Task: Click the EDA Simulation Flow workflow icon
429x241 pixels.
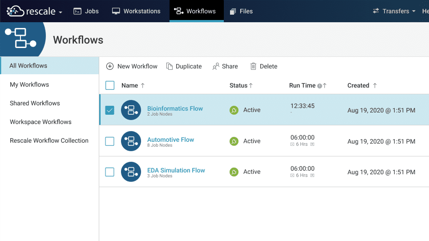Action: pyautogui.click(x=131, y=172)
